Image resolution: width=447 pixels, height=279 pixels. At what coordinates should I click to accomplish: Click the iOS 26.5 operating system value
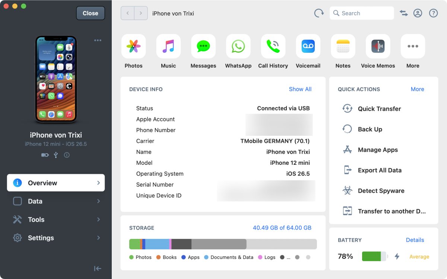(298, 174)
